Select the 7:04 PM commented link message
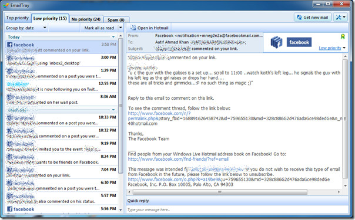 click(62, 172)
